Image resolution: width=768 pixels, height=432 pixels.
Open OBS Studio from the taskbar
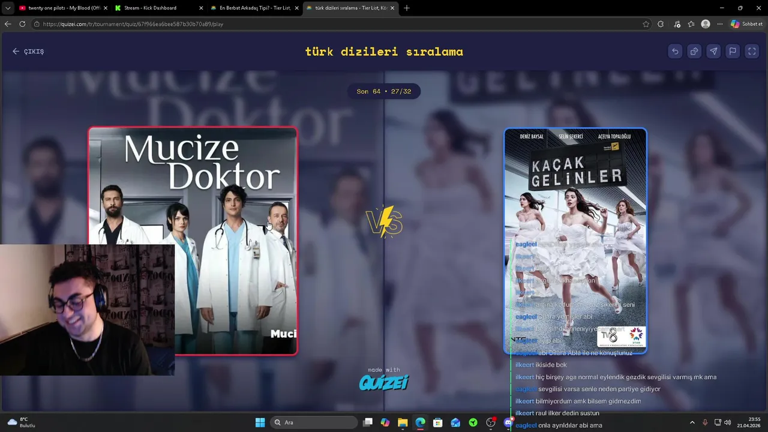pos(491,422)
